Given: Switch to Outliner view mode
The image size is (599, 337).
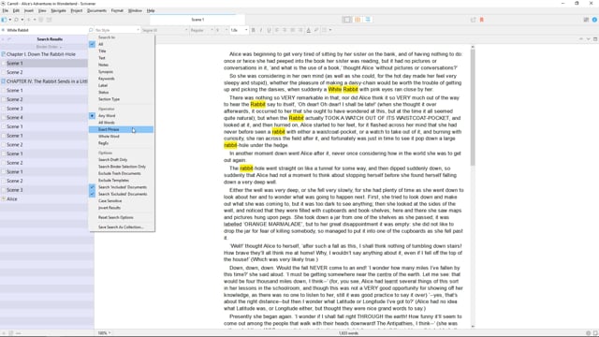Looking at the screenshot, I should click(x=368, y=20).
